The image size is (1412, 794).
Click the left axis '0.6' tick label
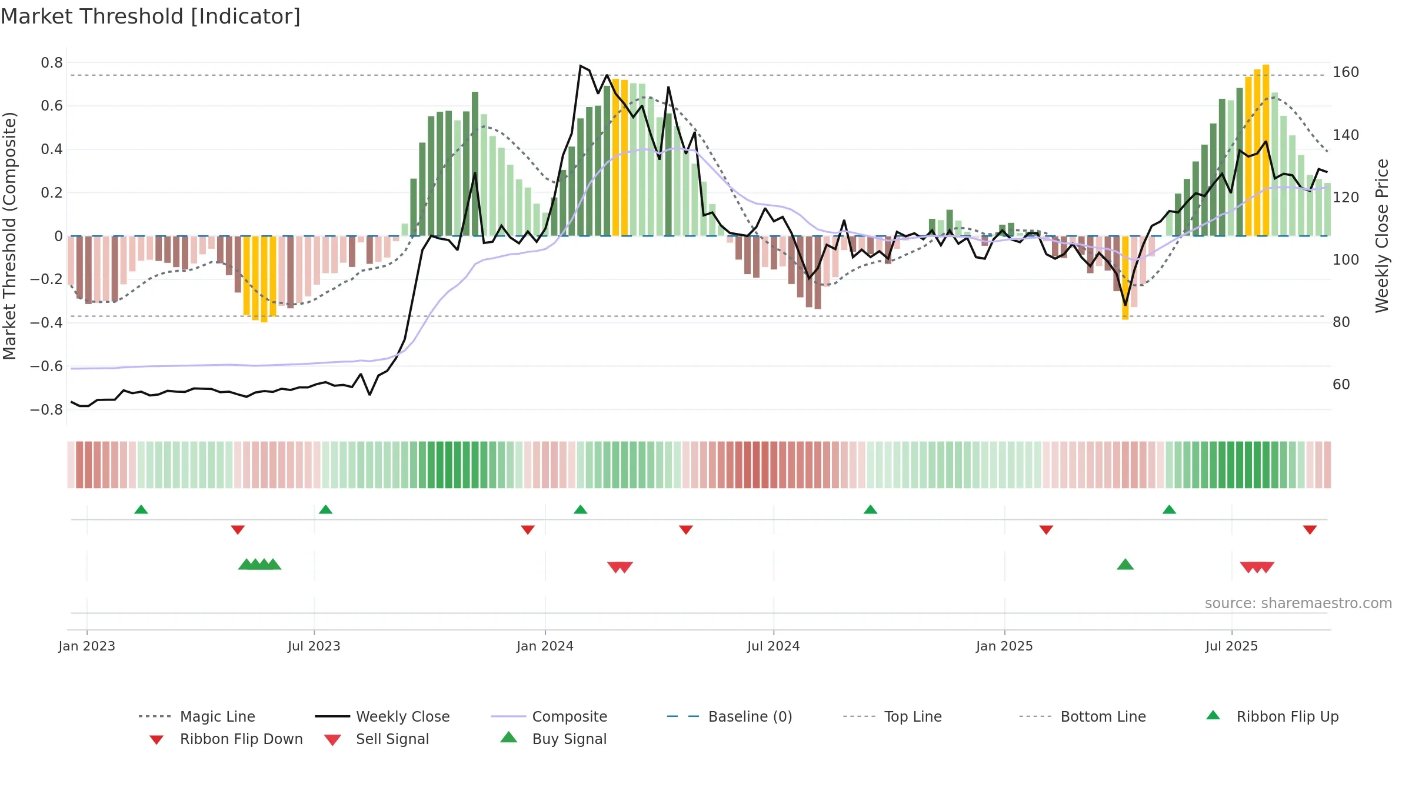click(x=52, y=106)
